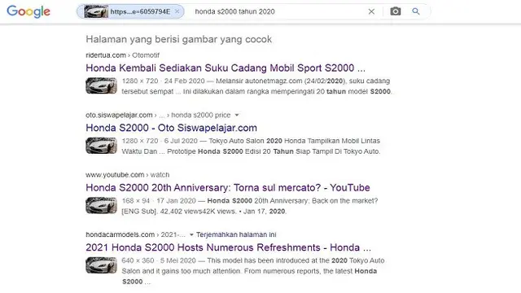Select the hondacarmodels.com › 2021 breadcrumb

pyautogui.click(x=136, y=234)
